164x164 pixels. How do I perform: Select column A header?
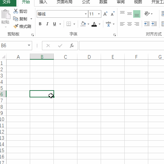(x=18, y=57)
